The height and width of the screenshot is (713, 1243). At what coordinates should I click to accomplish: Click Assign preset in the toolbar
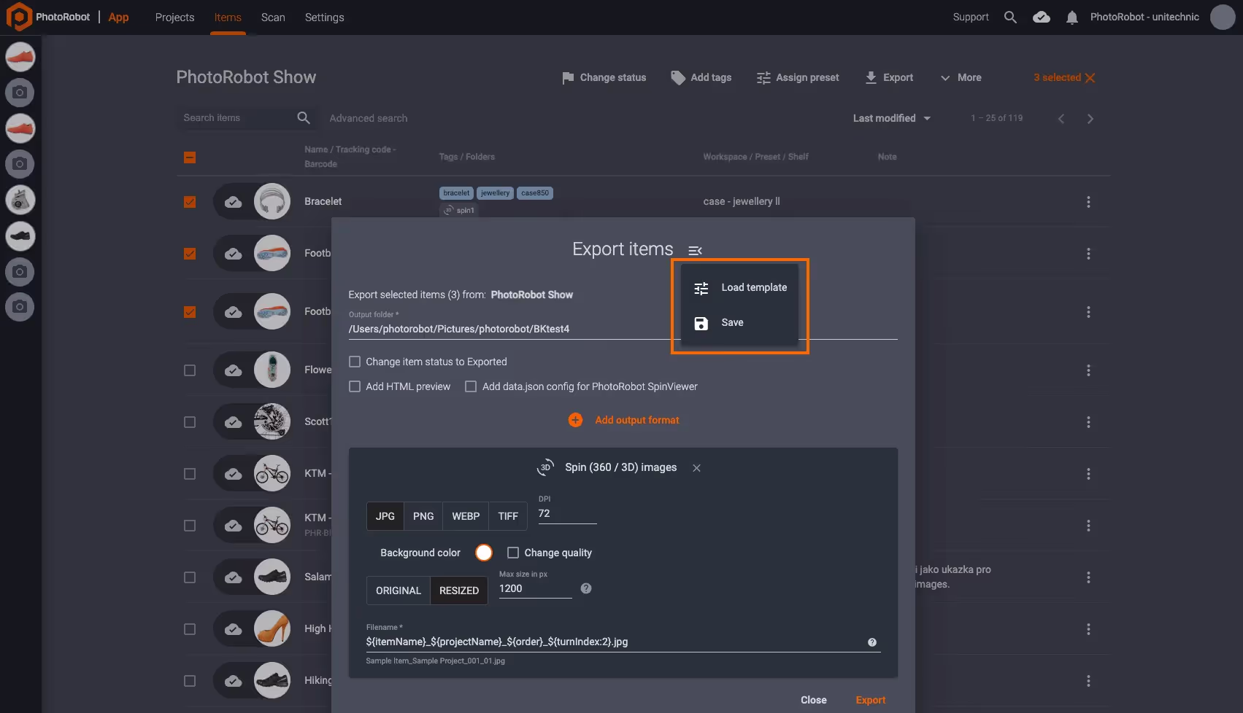[x=798, y=77]
